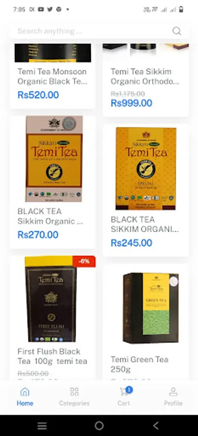Click the Rs999.00 discounted price
This screenshot has height=436, width=198.
click(131, 103)
